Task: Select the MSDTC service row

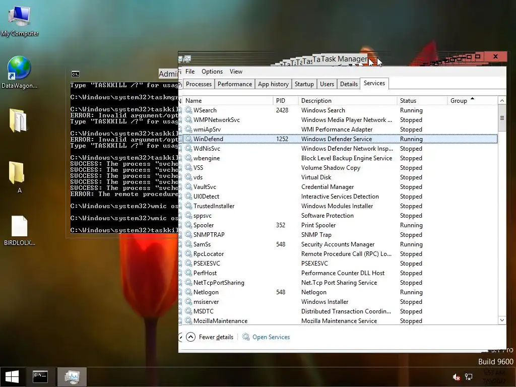Action: pos(340,311)
